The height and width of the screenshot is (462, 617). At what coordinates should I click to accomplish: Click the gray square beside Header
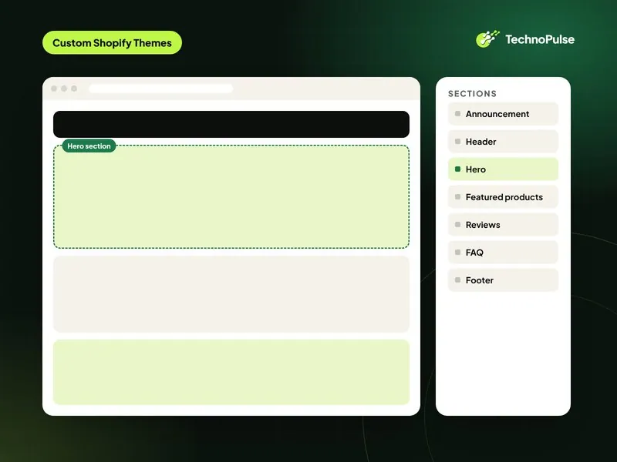click(x=457, y=141)
